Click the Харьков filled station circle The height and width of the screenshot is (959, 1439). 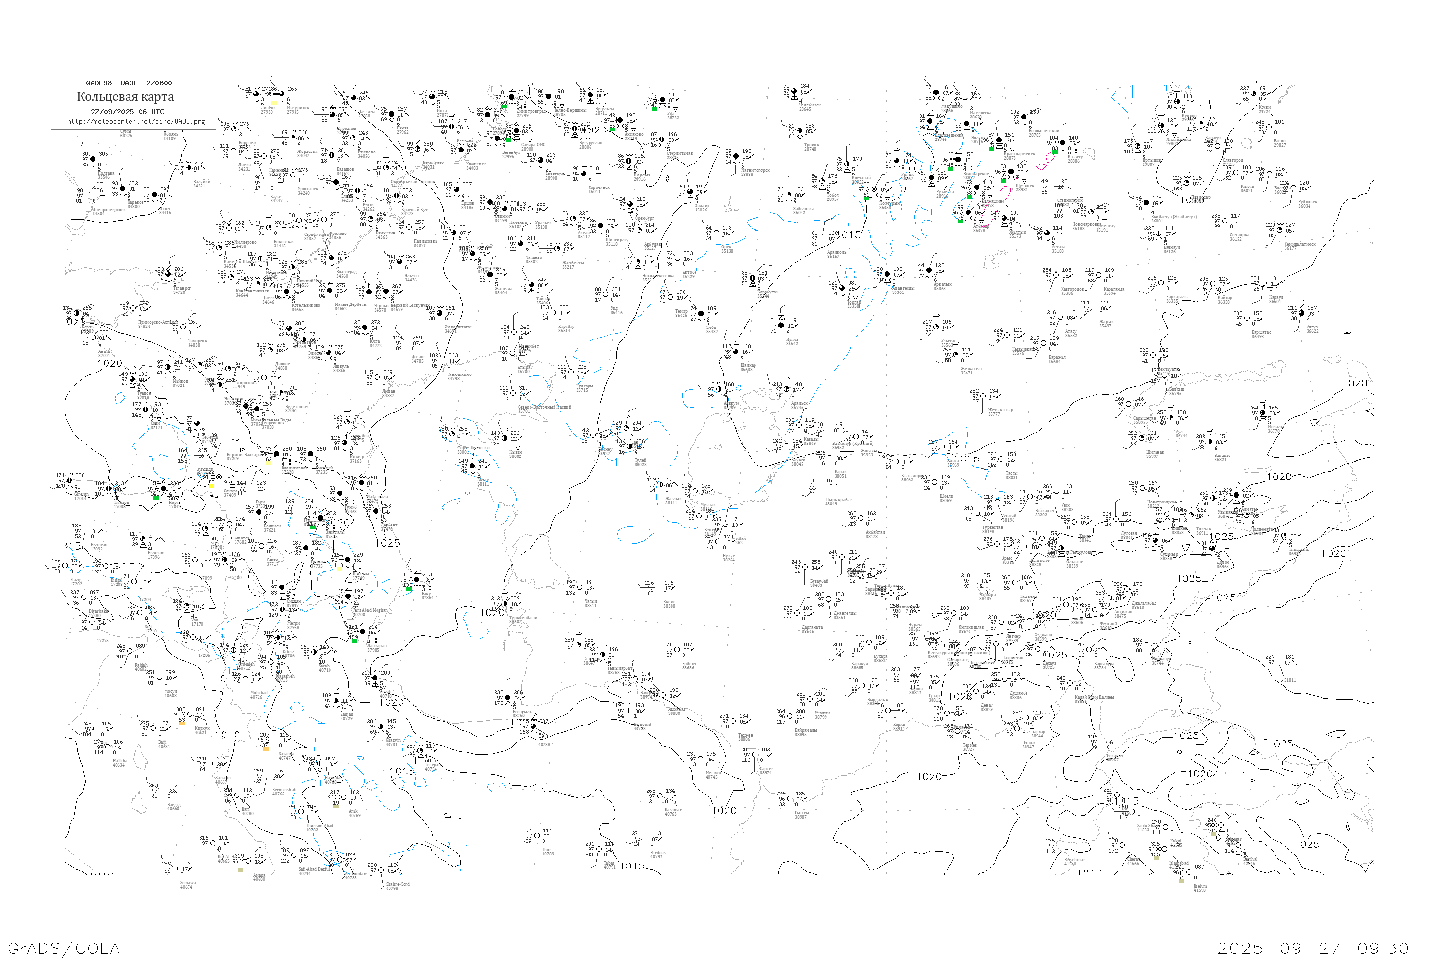[122, 188]
